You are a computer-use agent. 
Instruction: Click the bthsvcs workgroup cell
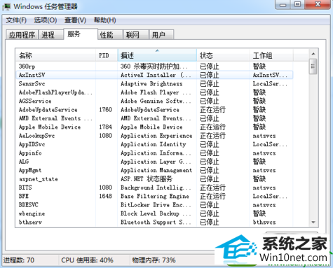(x=264, y=222)
